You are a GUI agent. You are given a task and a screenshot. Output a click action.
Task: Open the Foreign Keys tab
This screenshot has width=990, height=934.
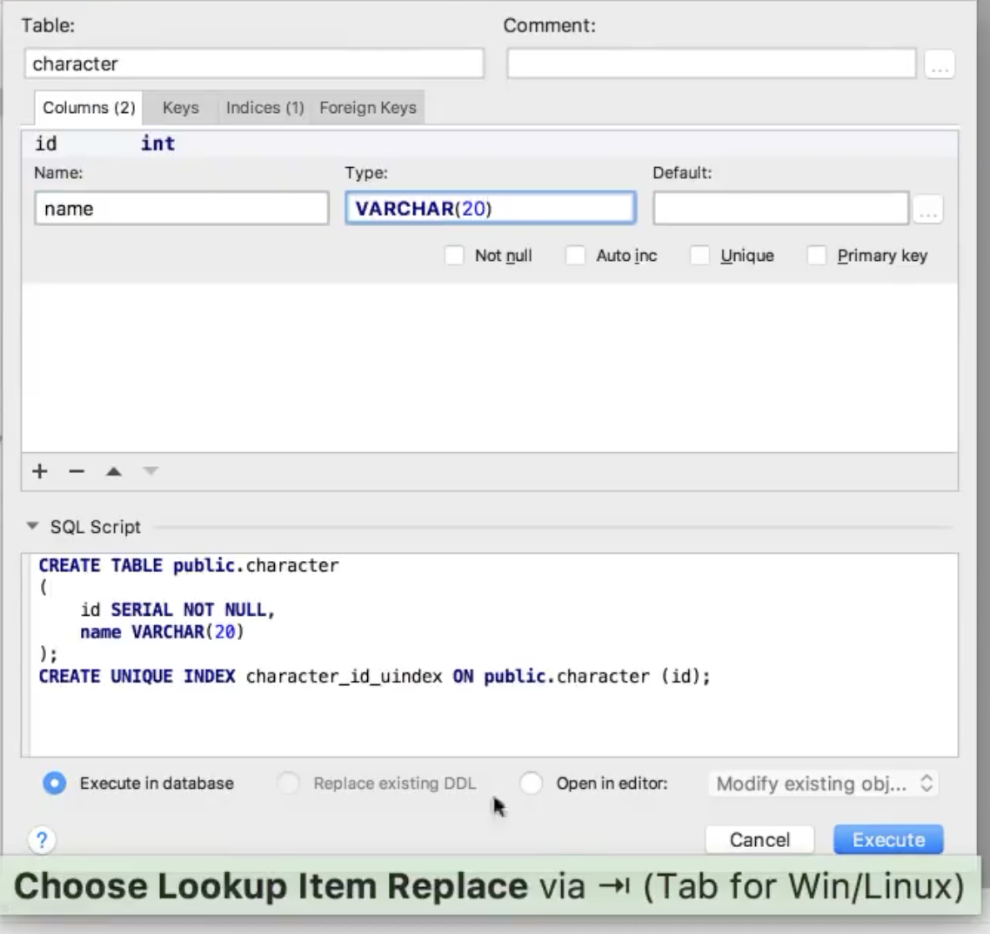pos(367,108)
